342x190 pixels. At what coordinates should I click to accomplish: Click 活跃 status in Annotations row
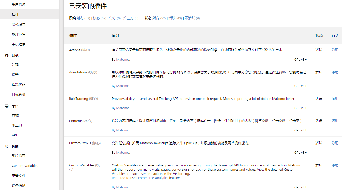[x=319, y=72]
